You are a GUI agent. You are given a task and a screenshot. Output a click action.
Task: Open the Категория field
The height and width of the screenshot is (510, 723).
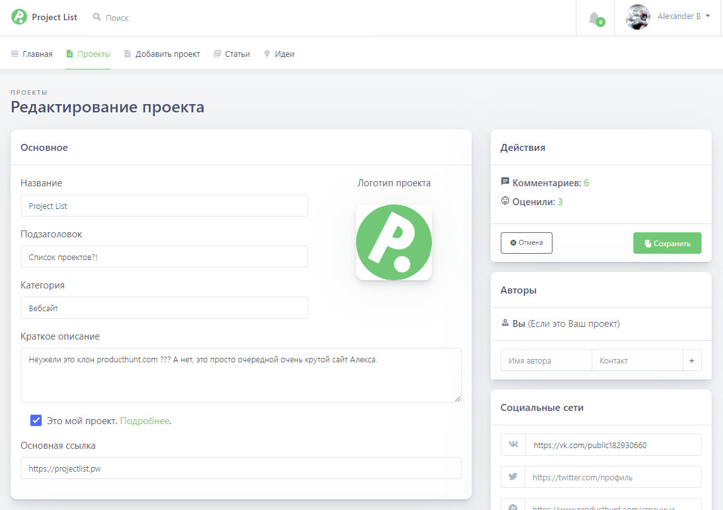164,308
